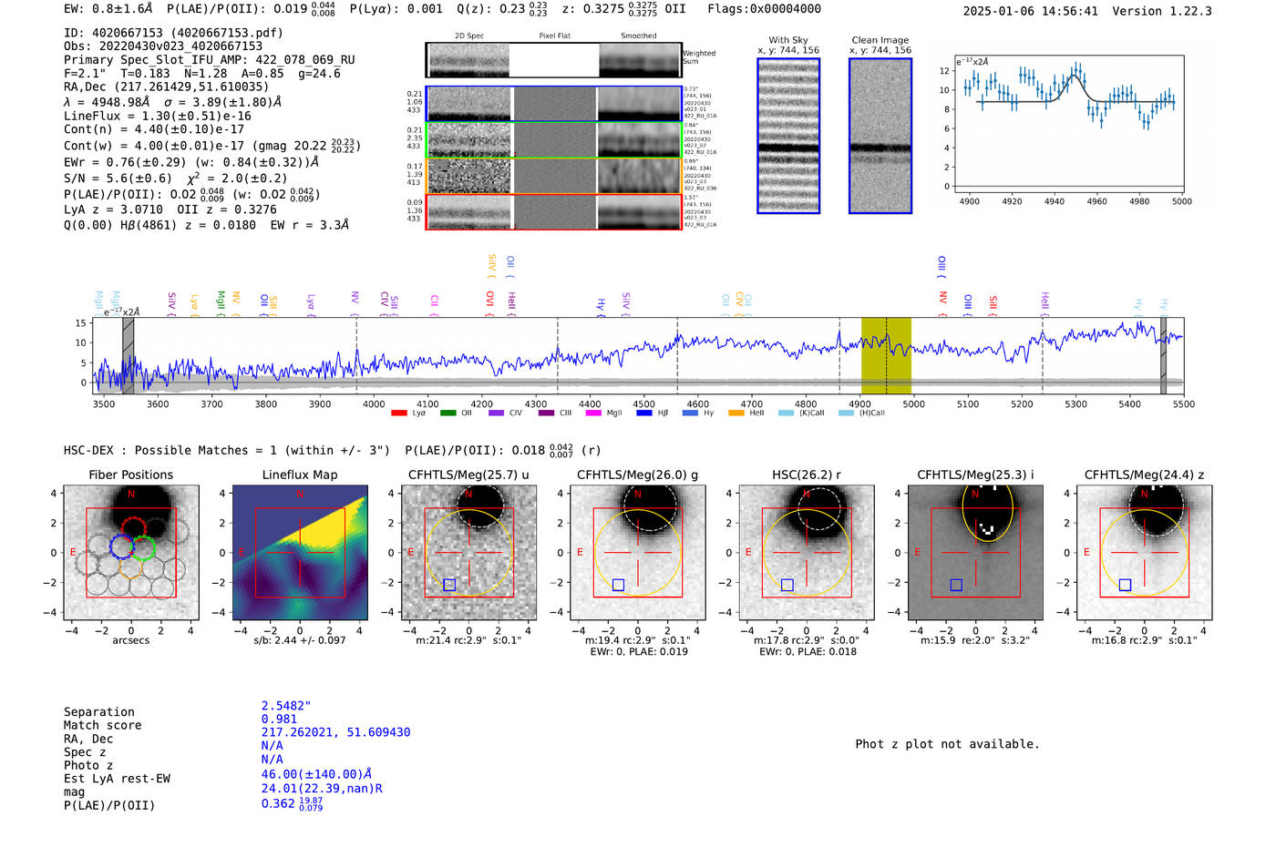Open the CFHTLS/Meg(24.4) z image
Viewport: 1276px width, 868px height.
point(1145,552)
